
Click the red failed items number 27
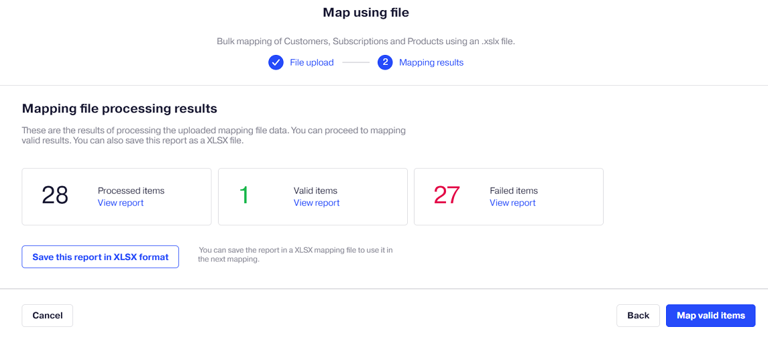(x=447, y=195)
